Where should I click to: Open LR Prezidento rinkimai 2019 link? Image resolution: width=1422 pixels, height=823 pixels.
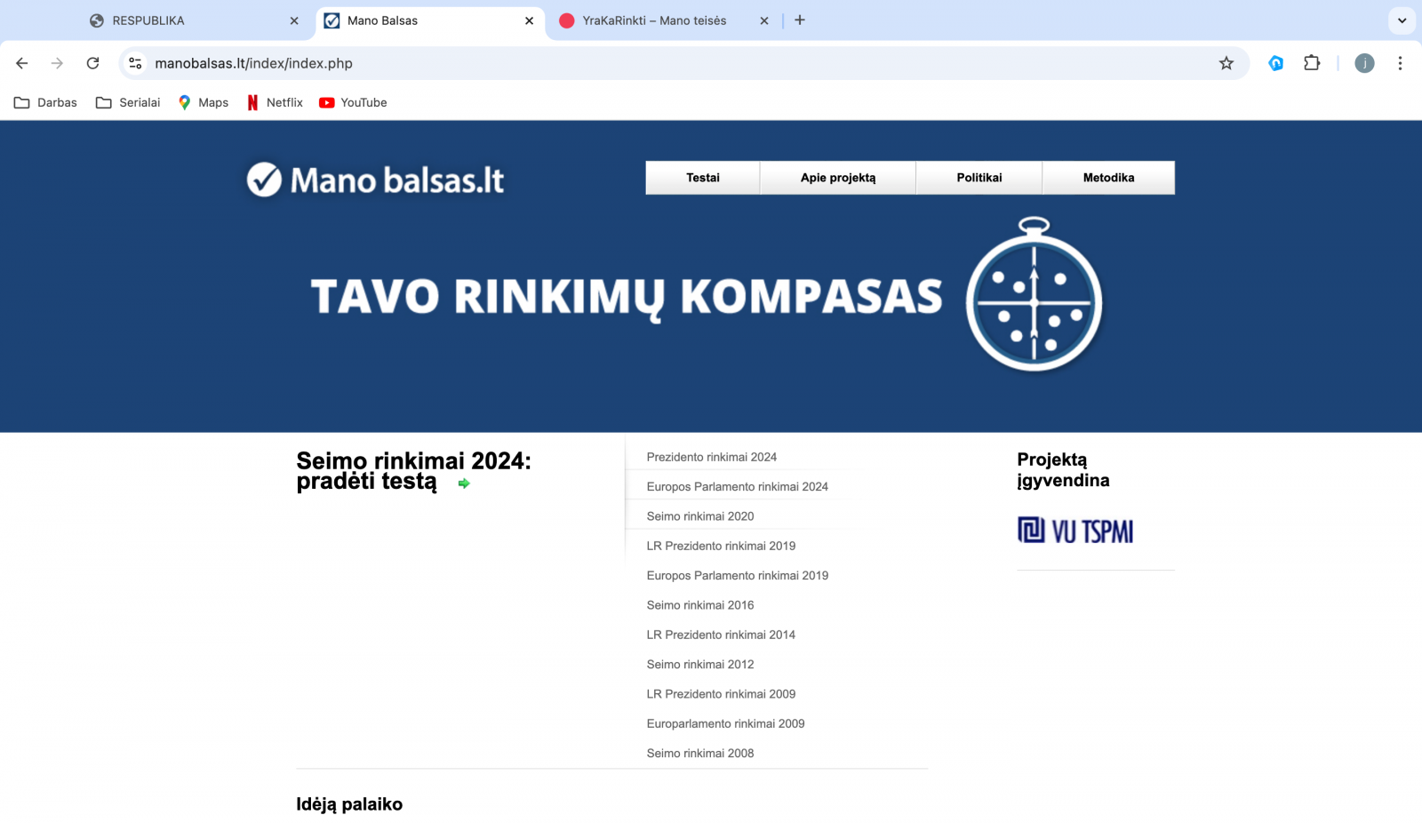[721, 546]
